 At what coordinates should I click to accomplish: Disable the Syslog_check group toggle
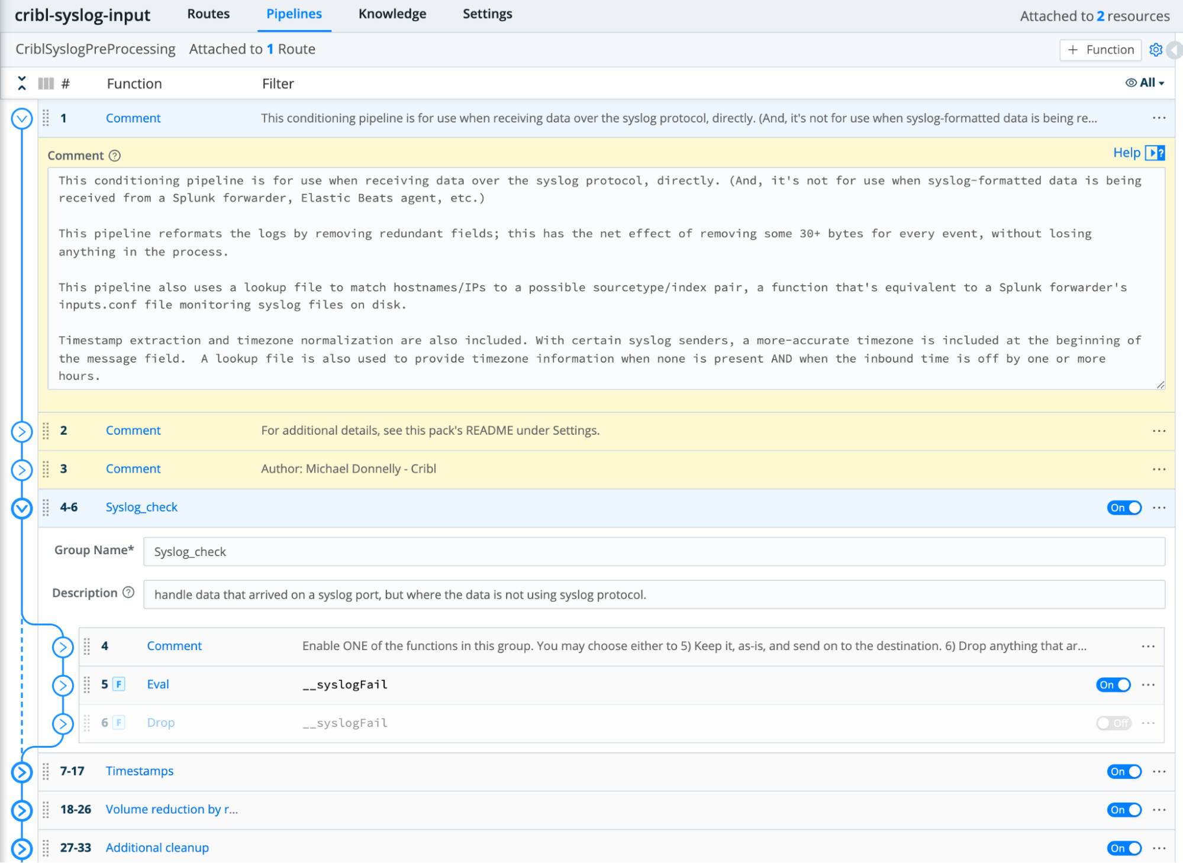coord(1124,507)
